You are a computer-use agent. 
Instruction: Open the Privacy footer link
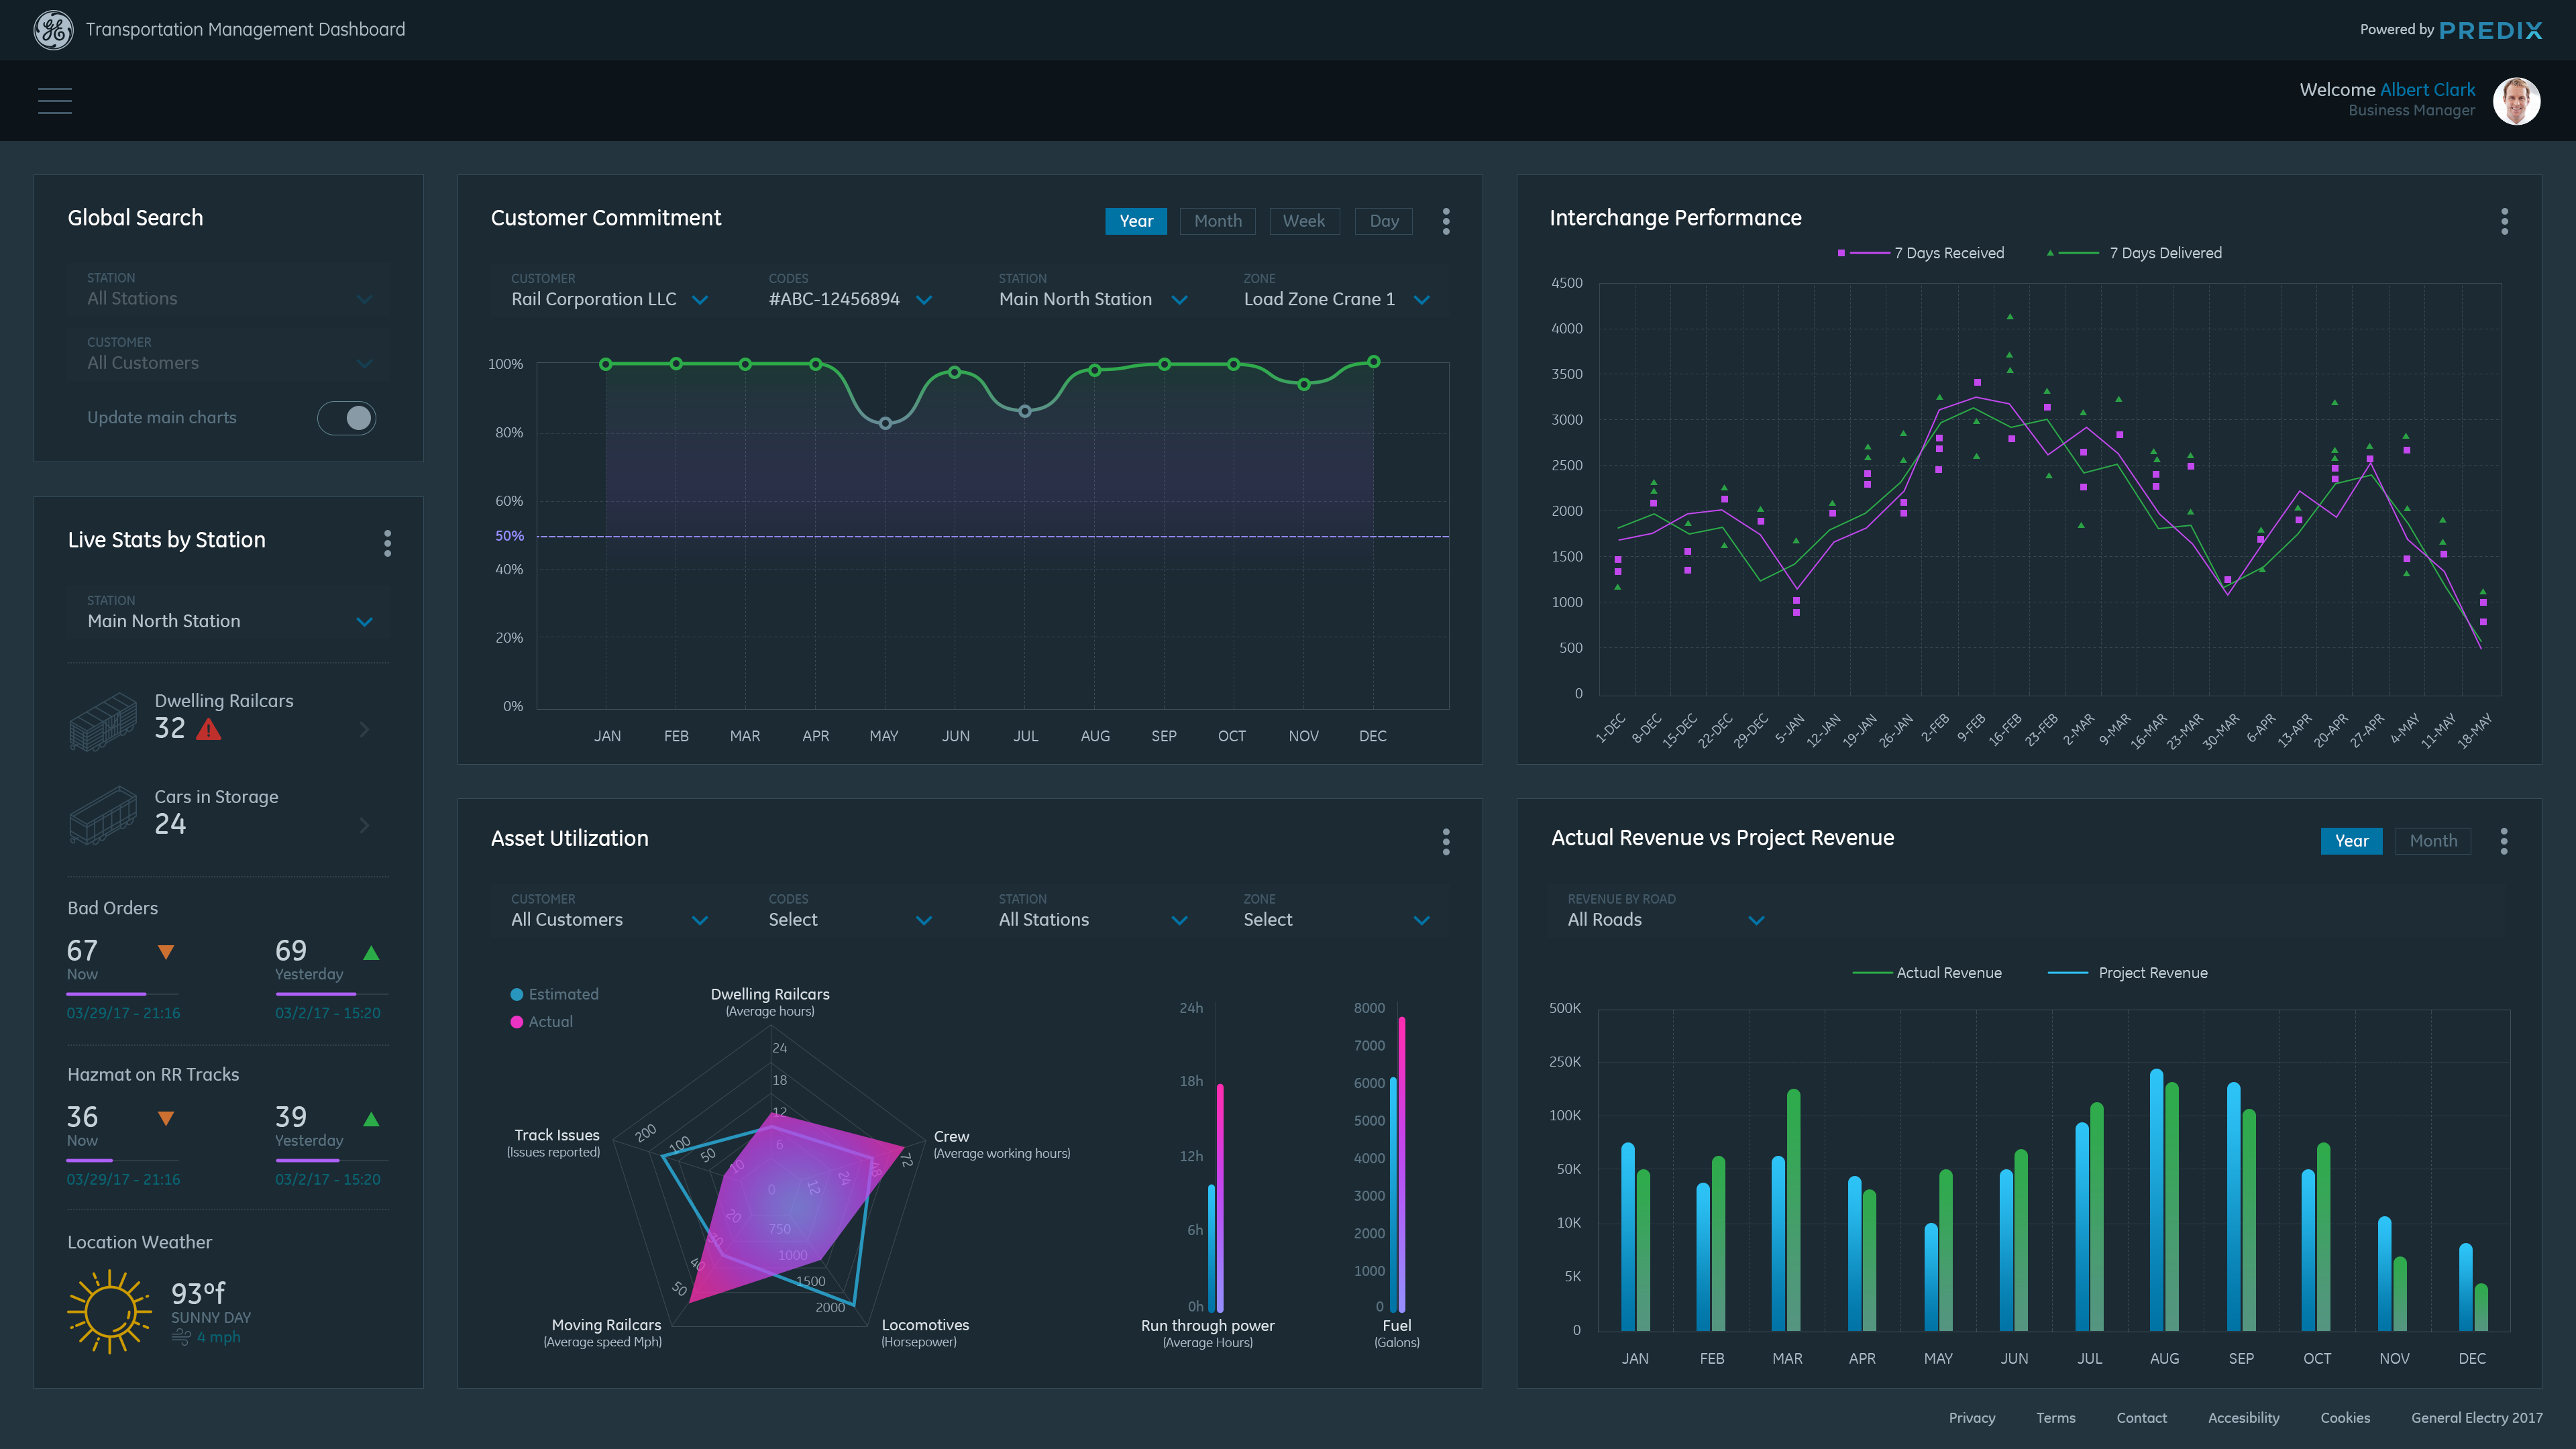pos(1971,1418)
